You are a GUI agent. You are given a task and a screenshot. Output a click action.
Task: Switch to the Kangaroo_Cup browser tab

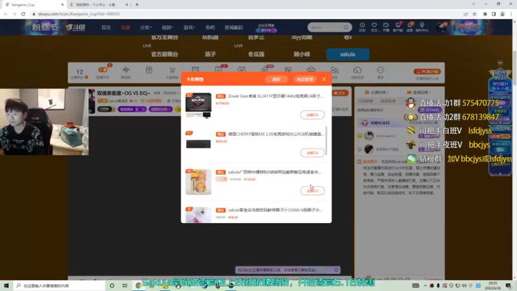(x=34, y=5)
